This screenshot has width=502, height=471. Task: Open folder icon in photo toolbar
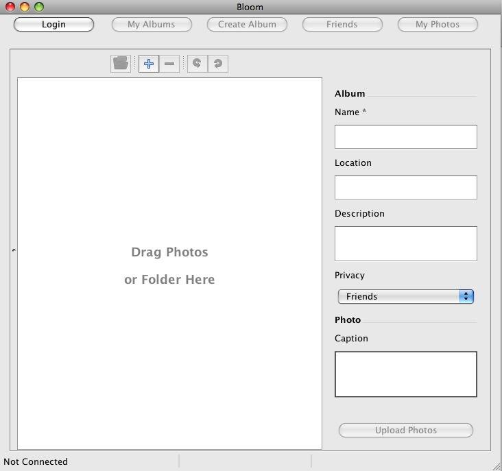[121, 64]
